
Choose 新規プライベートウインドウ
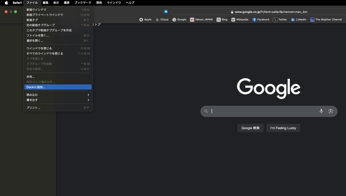tap(58, 15)
